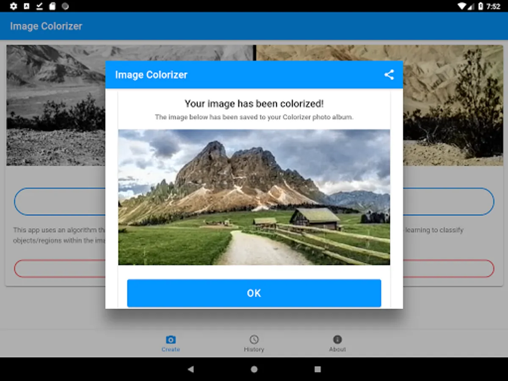Viewport: 508px width, 381px height.
Task: Switch to the History tab
Action: [254, 343]
